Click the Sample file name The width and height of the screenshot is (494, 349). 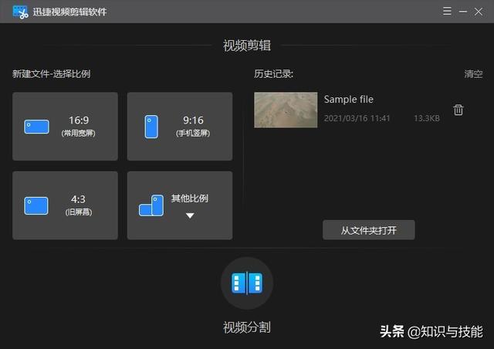click(349, 100)
